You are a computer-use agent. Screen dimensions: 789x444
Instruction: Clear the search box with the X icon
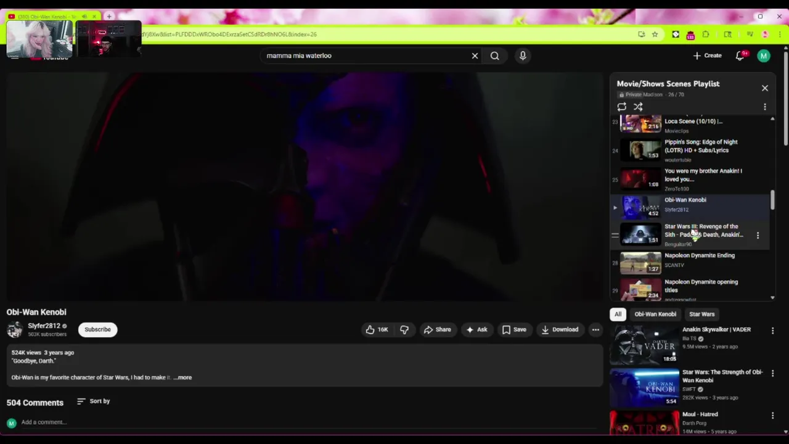(x=475, y=55)
